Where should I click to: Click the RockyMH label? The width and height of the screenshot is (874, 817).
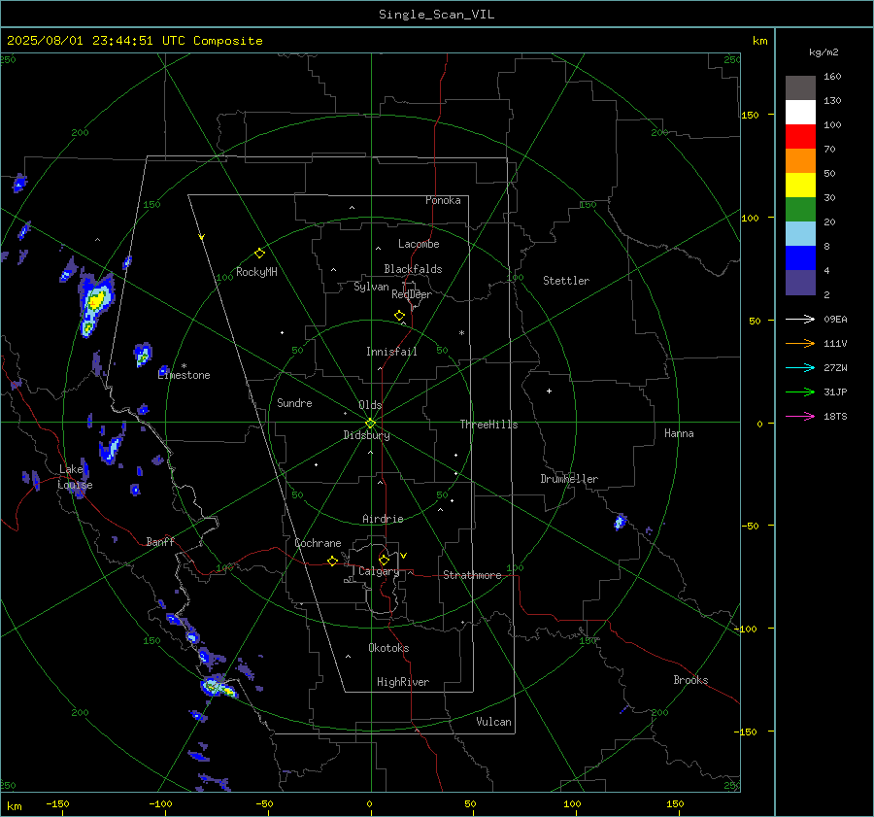[x=256, y=272]
